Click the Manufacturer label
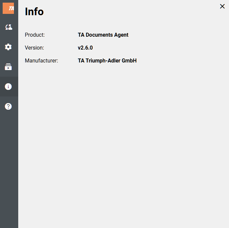229x228 pixels. [41, 60]
